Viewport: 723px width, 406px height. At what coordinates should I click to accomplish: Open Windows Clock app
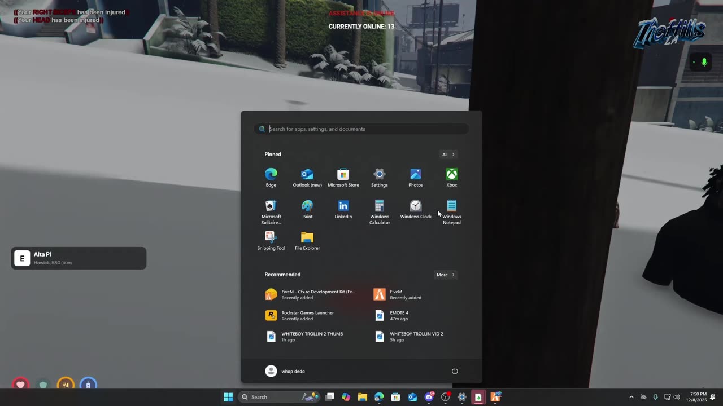click(x=416, y=209)
